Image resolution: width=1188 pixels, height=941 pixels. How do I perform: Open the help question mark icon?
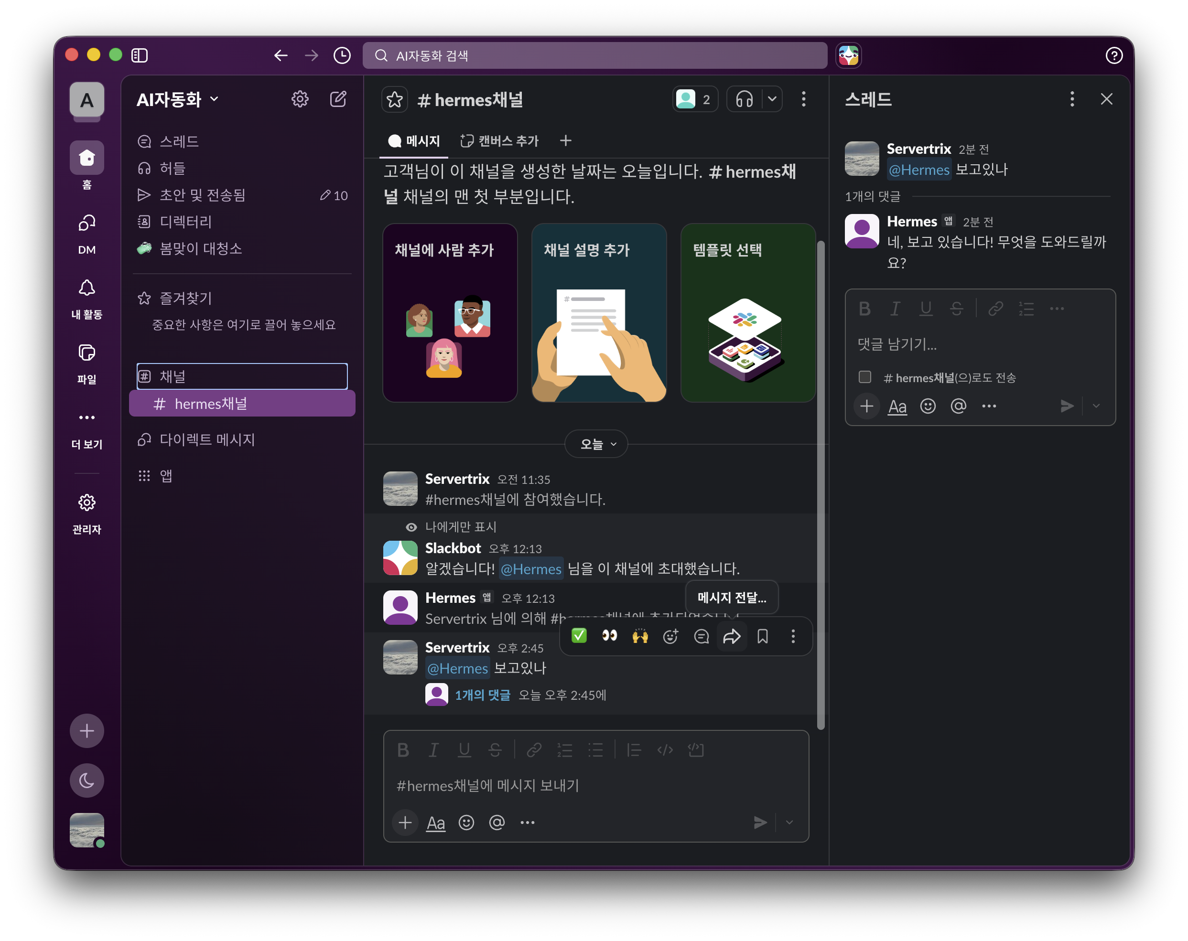coord(1113,55)
